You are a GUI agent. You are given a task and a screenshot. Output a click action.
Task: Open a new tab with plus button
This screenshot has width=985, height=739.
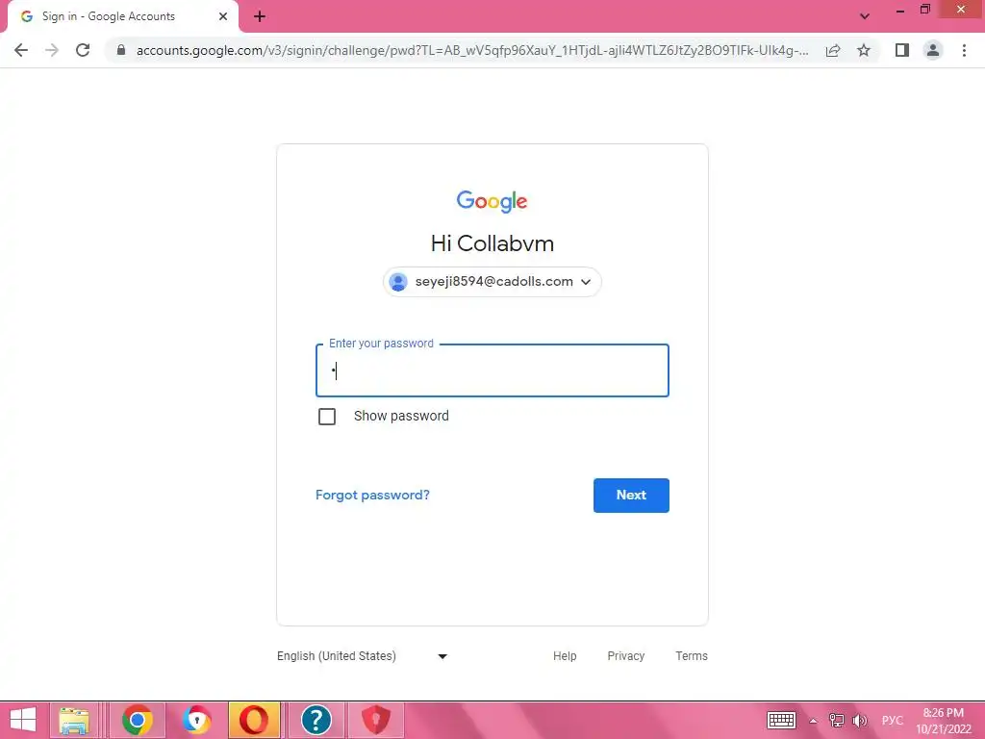click(260, 16)
